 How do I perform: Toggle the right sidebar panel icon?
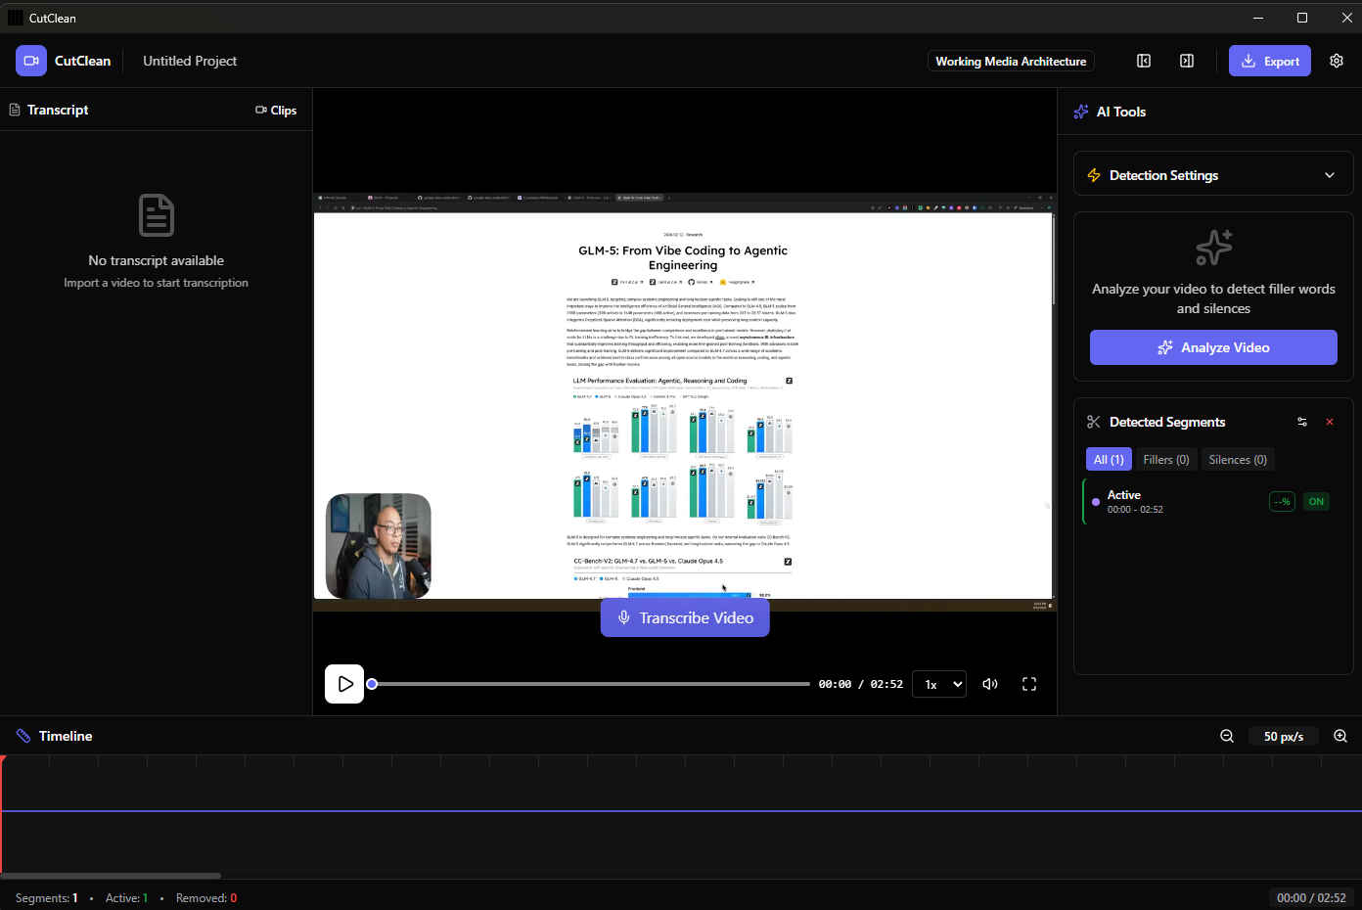[x=1187, y=61]
